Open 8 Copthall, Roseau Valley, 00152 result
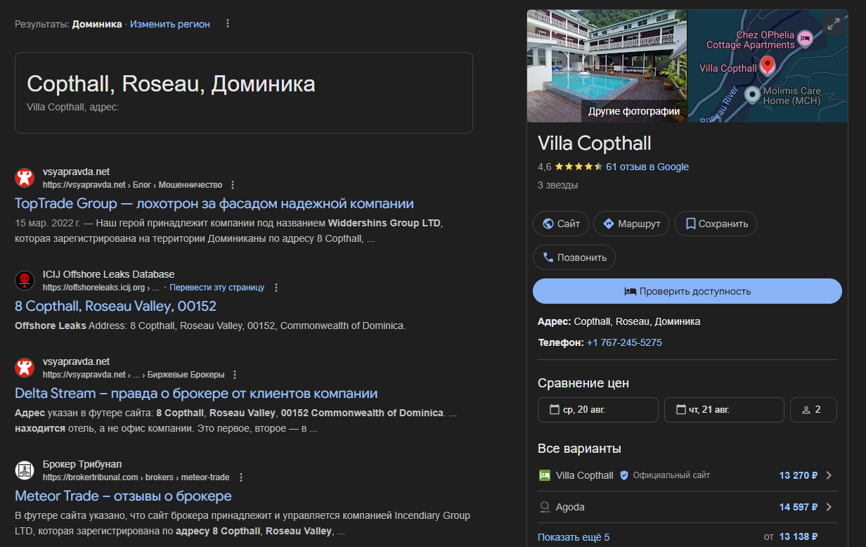The width and height of the screenshot is (866, 547). point(115,307)
